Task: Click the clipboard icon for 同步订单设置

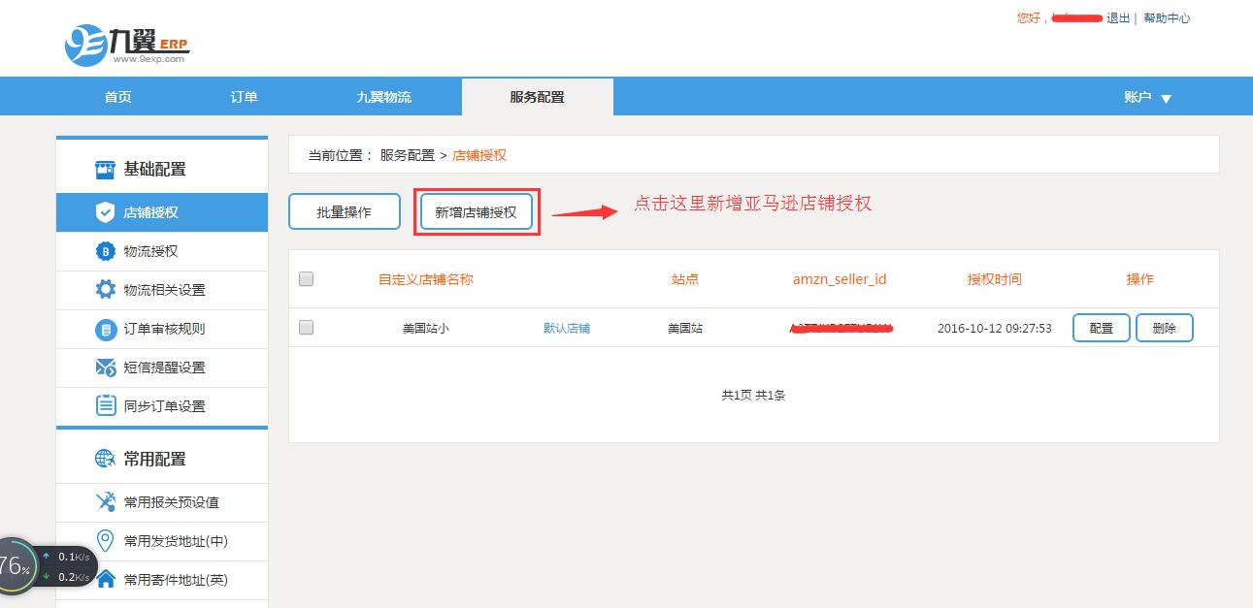Action: pos(106,406)
